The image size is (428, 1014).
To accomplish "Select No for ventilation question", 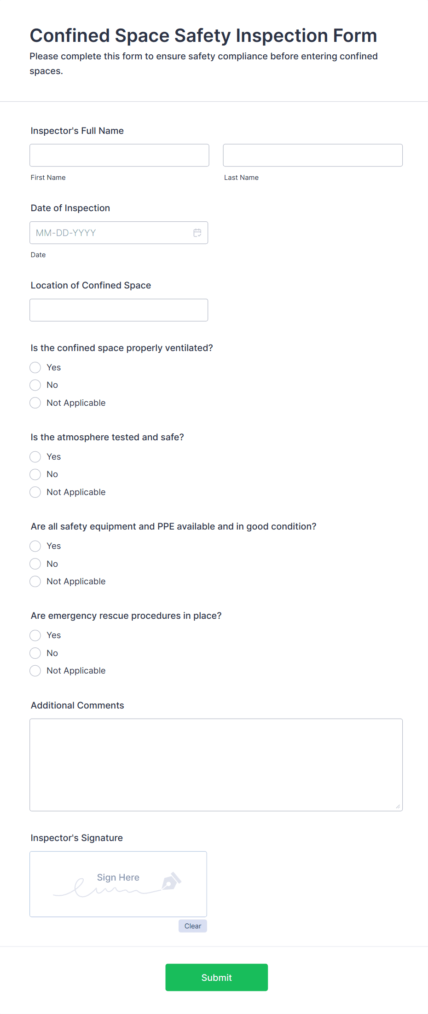I will pos(35,385).
